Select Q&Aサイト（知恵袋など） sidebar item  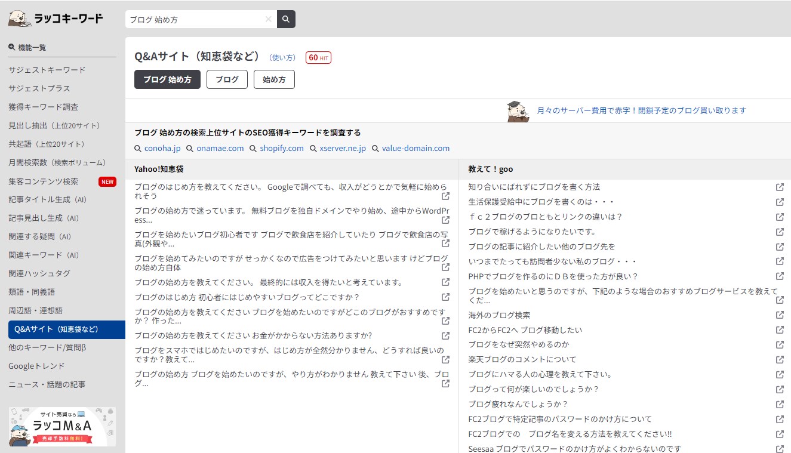click(67, 329)
